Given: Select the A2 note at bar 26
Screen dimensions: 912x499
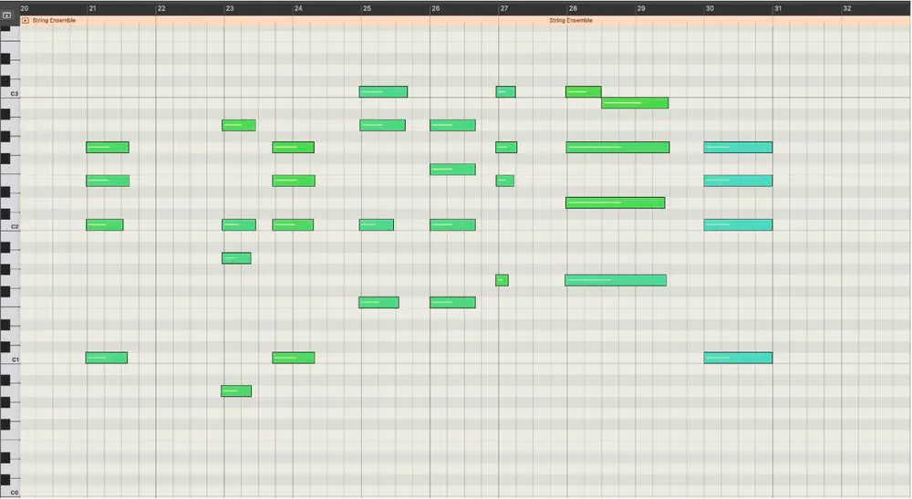Looking at the screenshot, I should (x=452, y=125).
